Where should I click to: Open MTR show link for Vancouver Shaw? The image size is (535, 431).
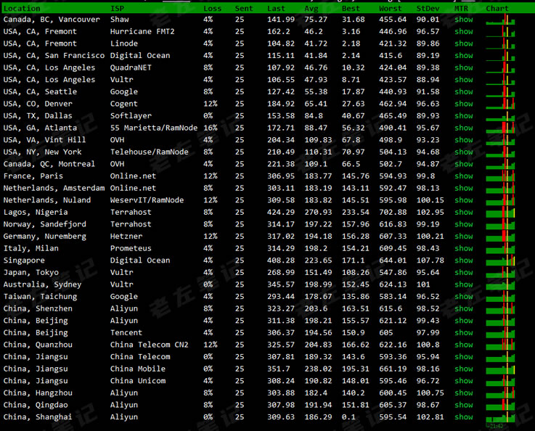464,20
